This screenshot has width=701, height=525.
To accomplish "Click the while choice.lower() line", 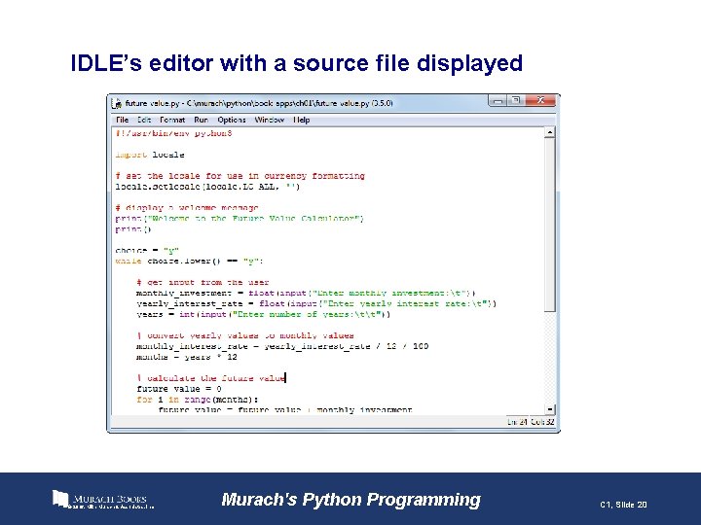I will point(190,262).
